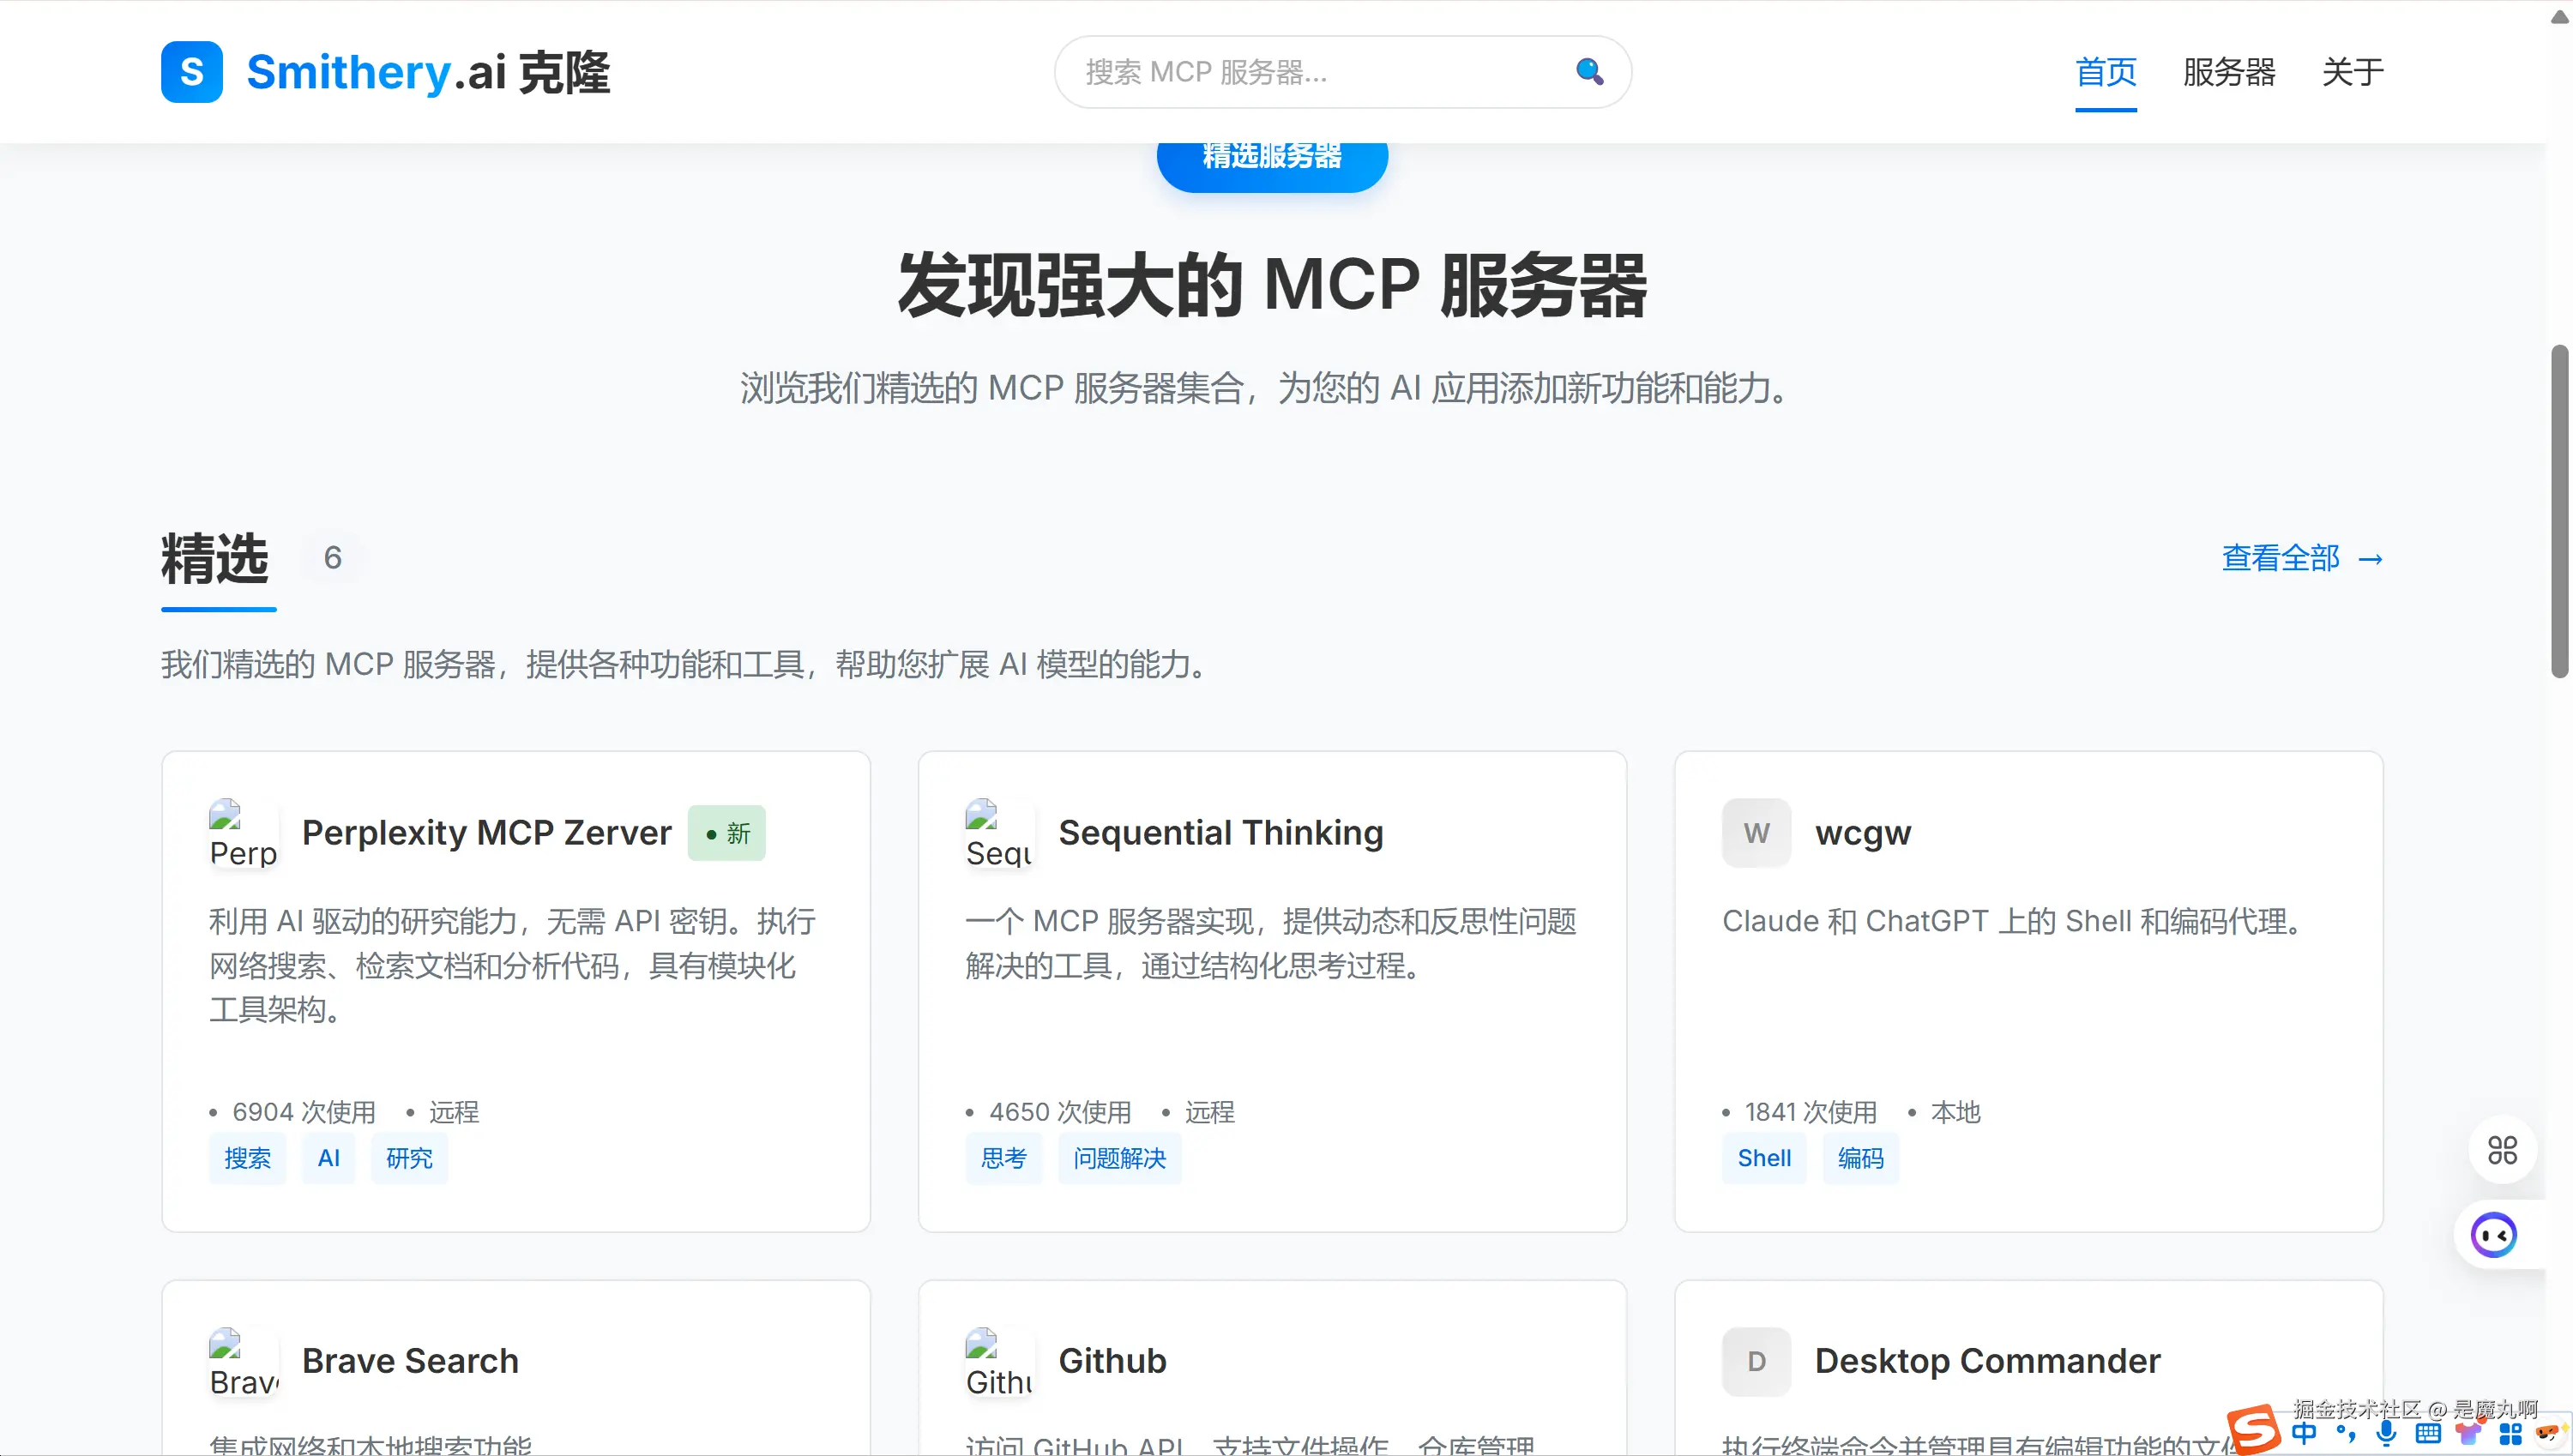Image resolution: width=2573 pixels, height=1456 pixels.
Task: Select the 编码 tag chip
Action: 1860,1158
